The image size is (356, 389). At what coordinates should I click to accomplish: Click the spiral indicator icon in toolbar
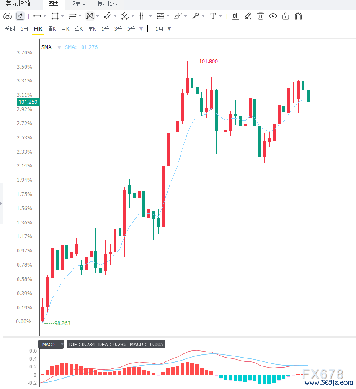(8, 16)
